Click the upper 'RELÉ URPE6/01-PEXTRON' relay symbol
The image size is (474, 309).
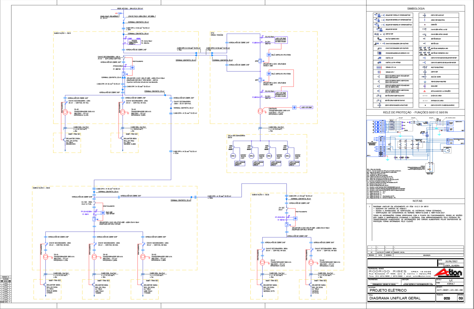coord(268,55)
